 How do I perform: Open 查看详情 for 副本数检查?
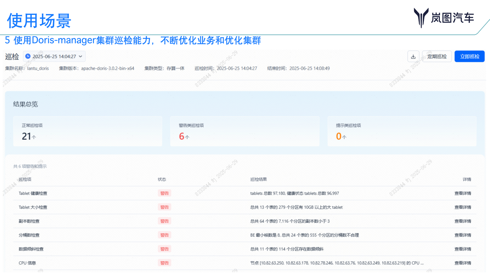463,221
